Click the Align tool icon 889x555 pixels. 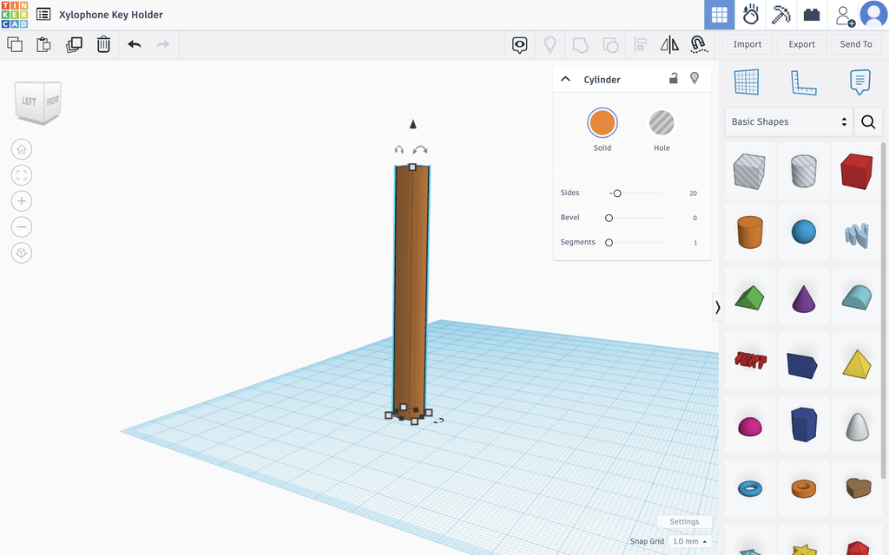[640, 45]
